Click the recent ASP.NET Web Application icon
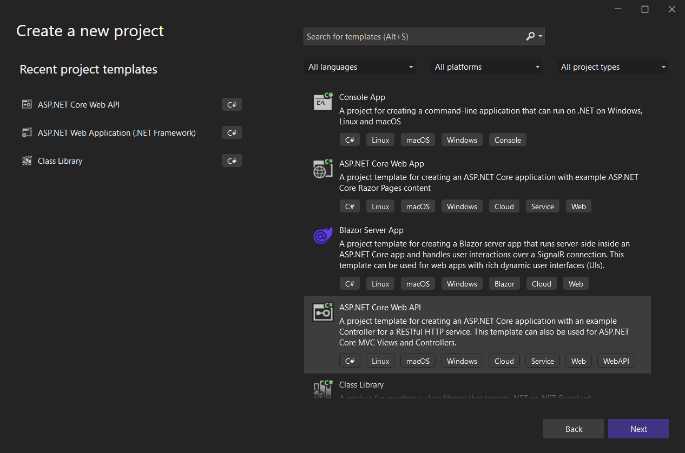This screenshot has width=685, height=453. click(x=27, y=132)
